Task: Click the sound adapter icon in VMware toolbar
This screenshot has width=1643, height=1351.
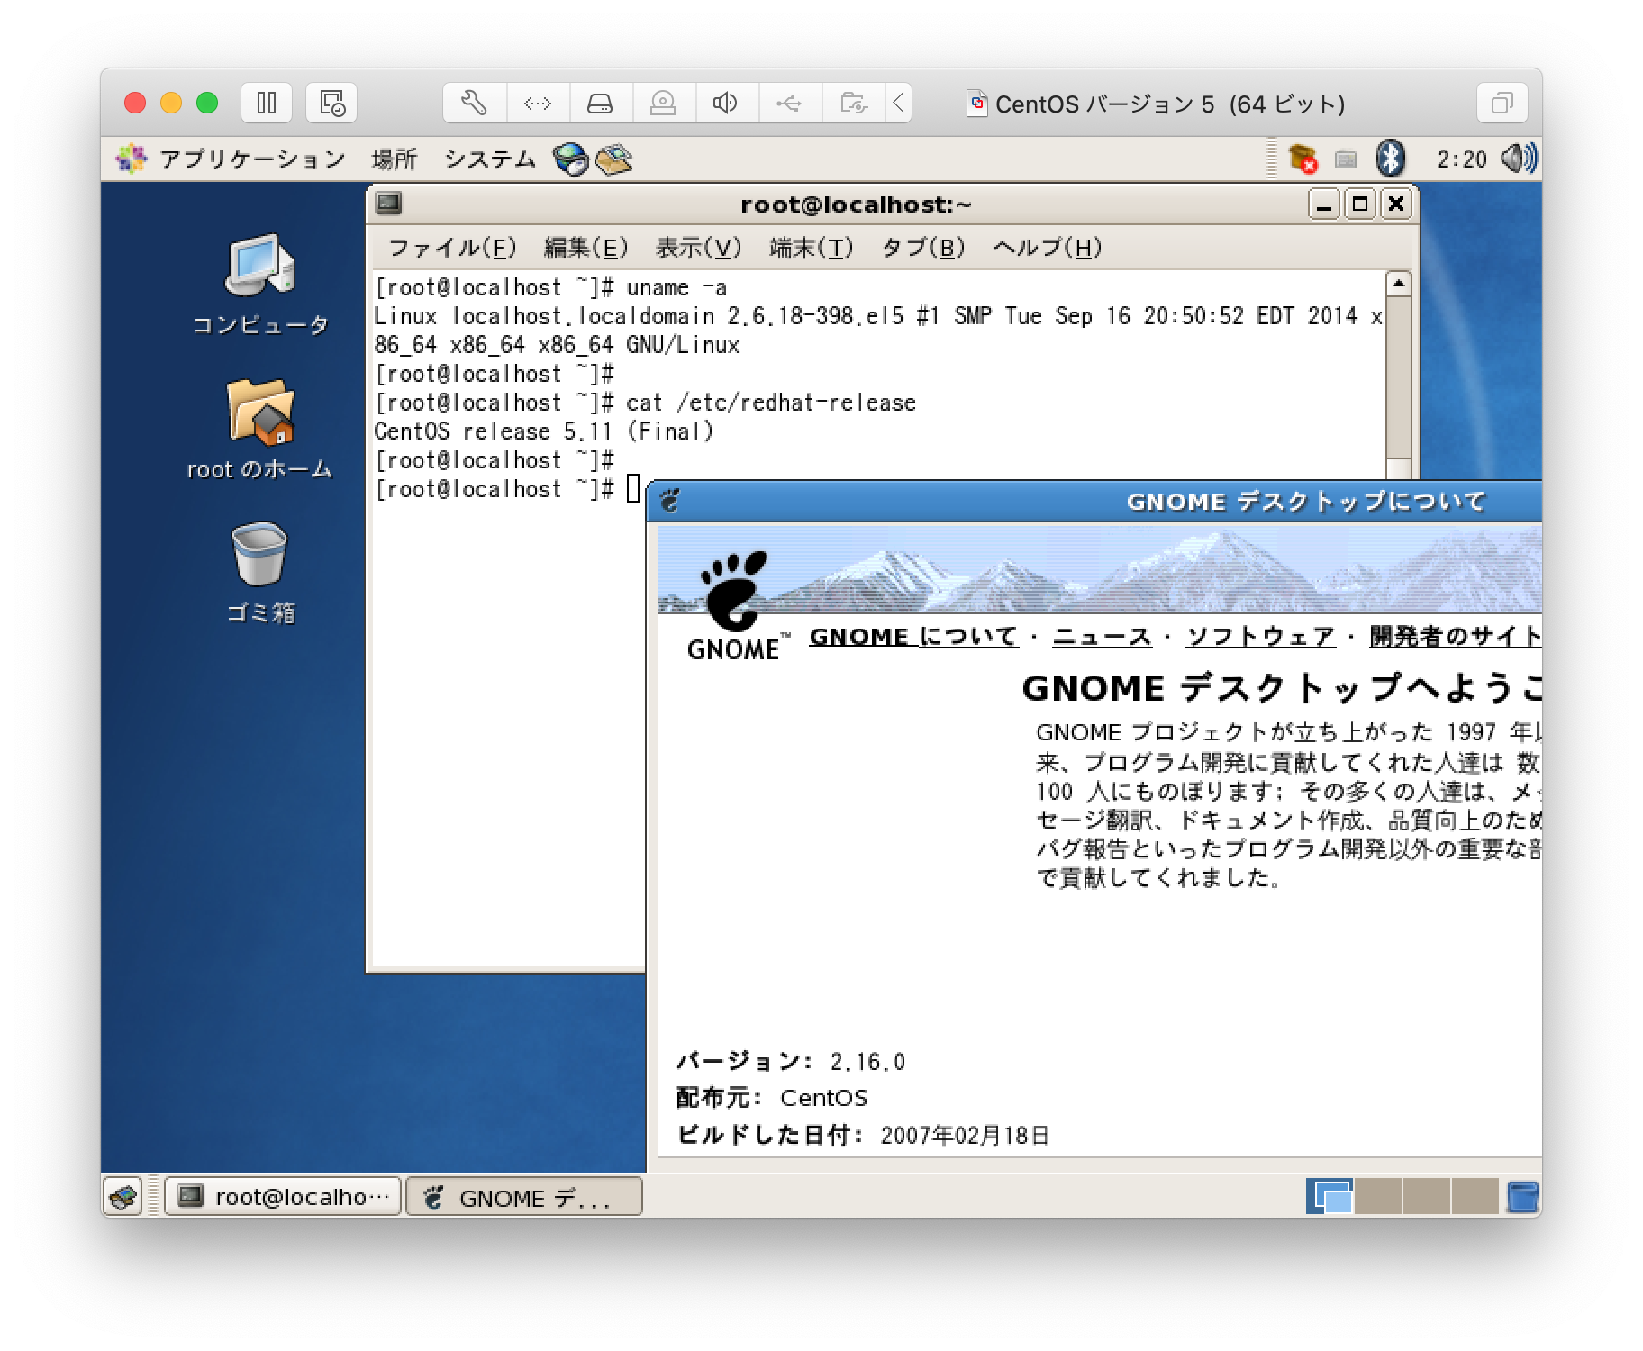Action: tap(726, 103)
